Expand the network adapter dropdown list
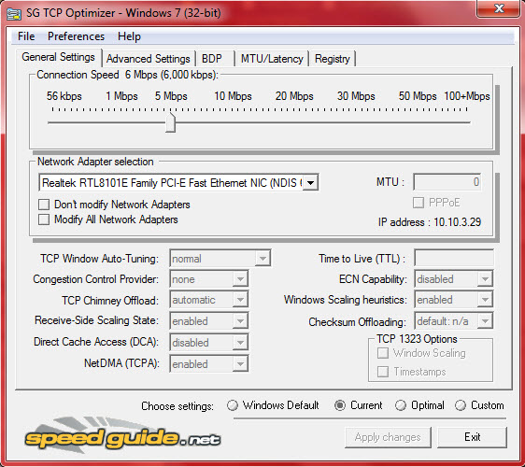Viewport: 525px width, 467px height. pos(311,183)
